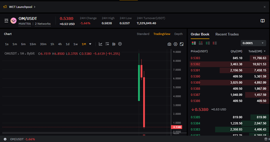This screenshot has height=142, width=270.
Task: Click quantity 3,463.38 in order book
Action: pos(236,64)
